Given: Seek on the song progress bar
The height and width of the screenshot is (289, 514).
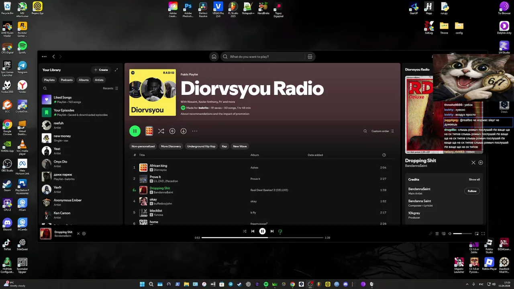Looking at the screenshot, I should pyautogui.click(x=263, y=238).
